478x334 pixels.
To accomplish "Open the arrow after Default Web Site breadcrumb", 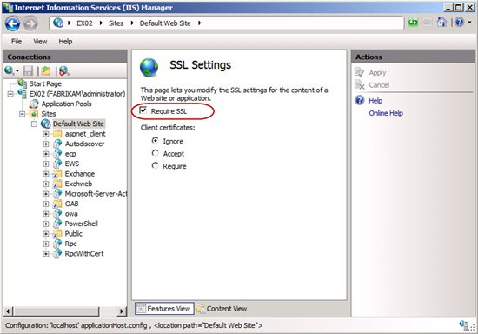I will point(199,23).
